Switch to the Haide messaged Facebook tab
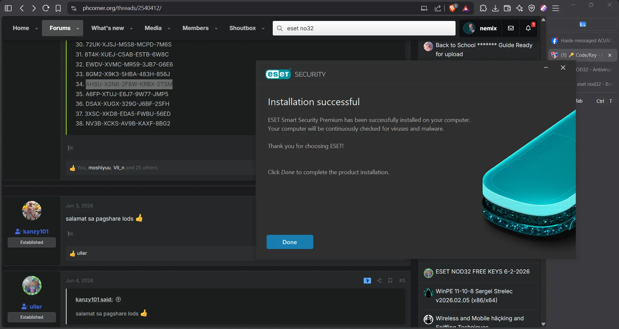Viewport: 619px width, 329px height. click(x=583, y=41)
